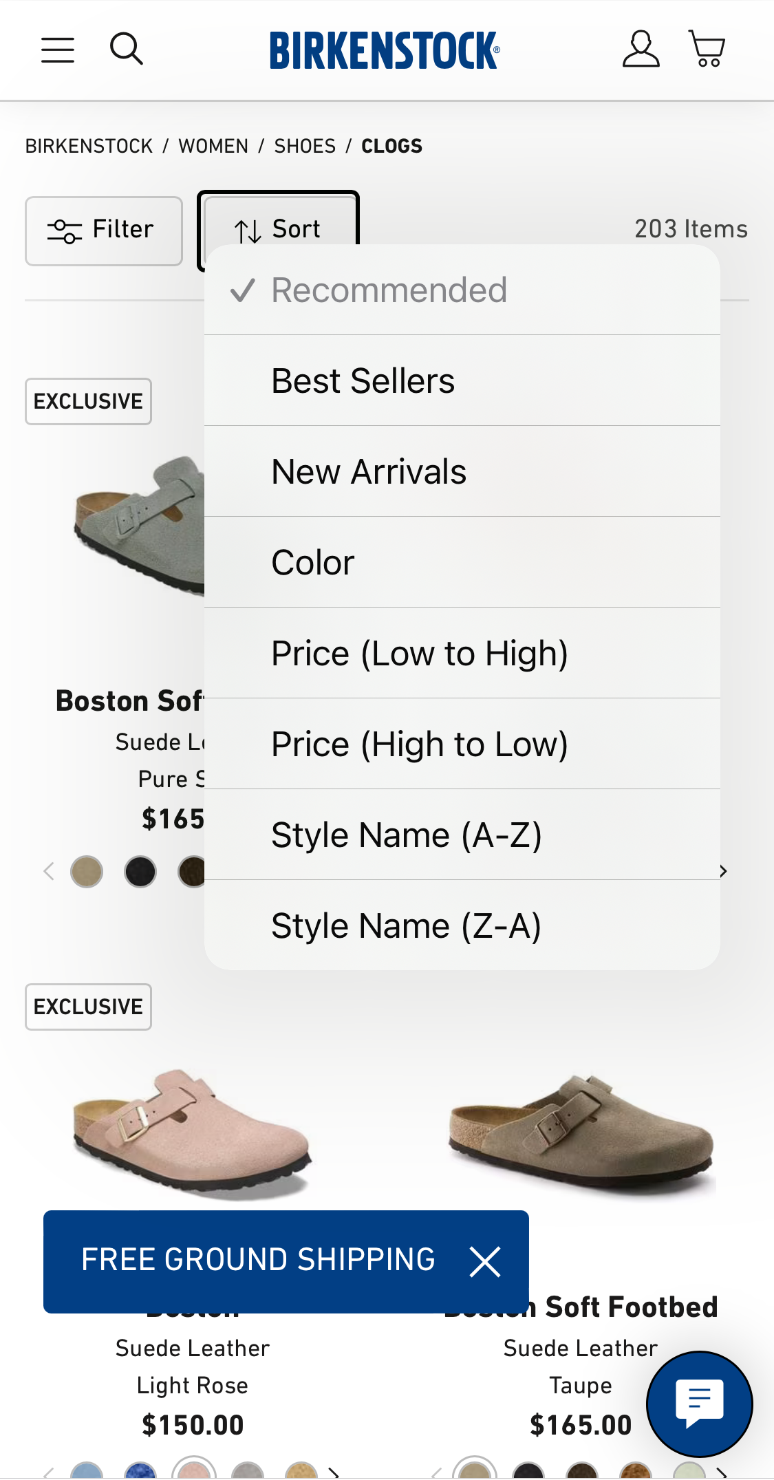Click the search magnifier icon
This screenshot has height=1480, width=774.
126,49
